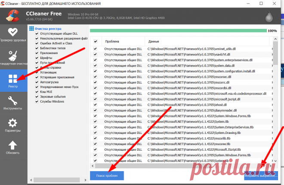Click the v5.66.7716 version label

click(x=39, y=19)
